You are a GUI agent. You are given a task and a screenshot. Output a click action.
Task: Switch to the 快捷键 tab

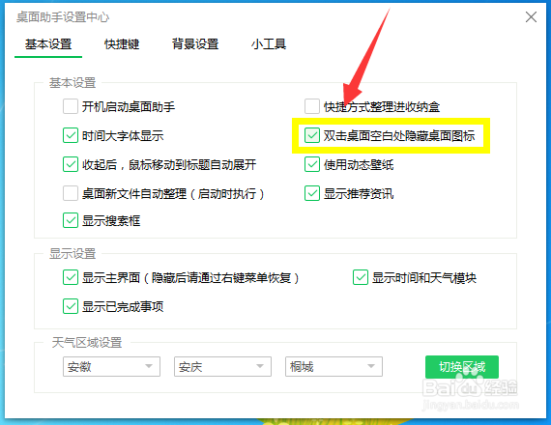point(122,44)
